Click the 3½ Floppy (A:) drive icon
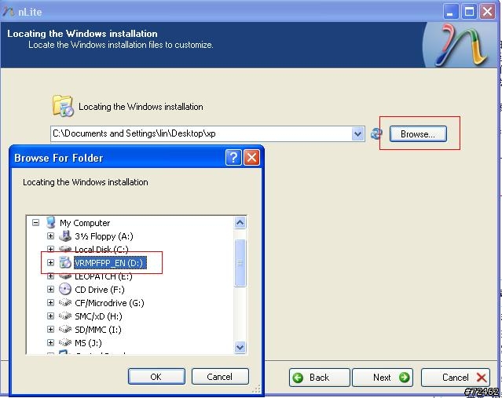 65,236
